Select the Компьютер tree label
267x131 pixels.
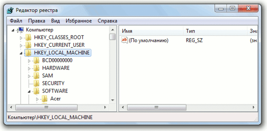40,30
